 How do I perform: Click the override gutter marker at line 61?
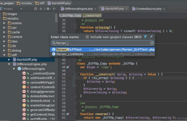tap(68, 114)
